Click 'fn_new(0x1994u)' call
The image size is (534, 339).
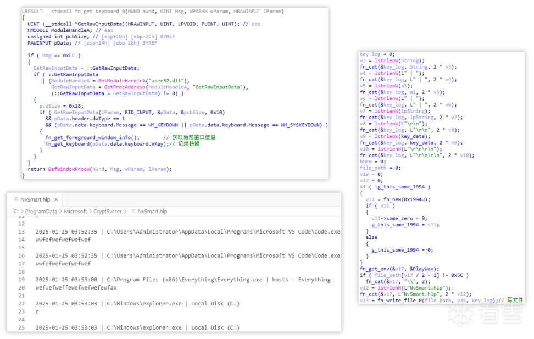(405, 199)
